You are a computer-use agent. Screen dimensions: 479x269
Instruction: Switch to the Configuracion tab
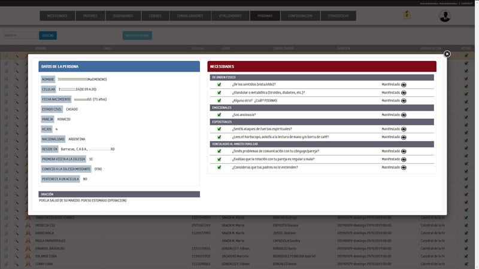coord(300,16)
